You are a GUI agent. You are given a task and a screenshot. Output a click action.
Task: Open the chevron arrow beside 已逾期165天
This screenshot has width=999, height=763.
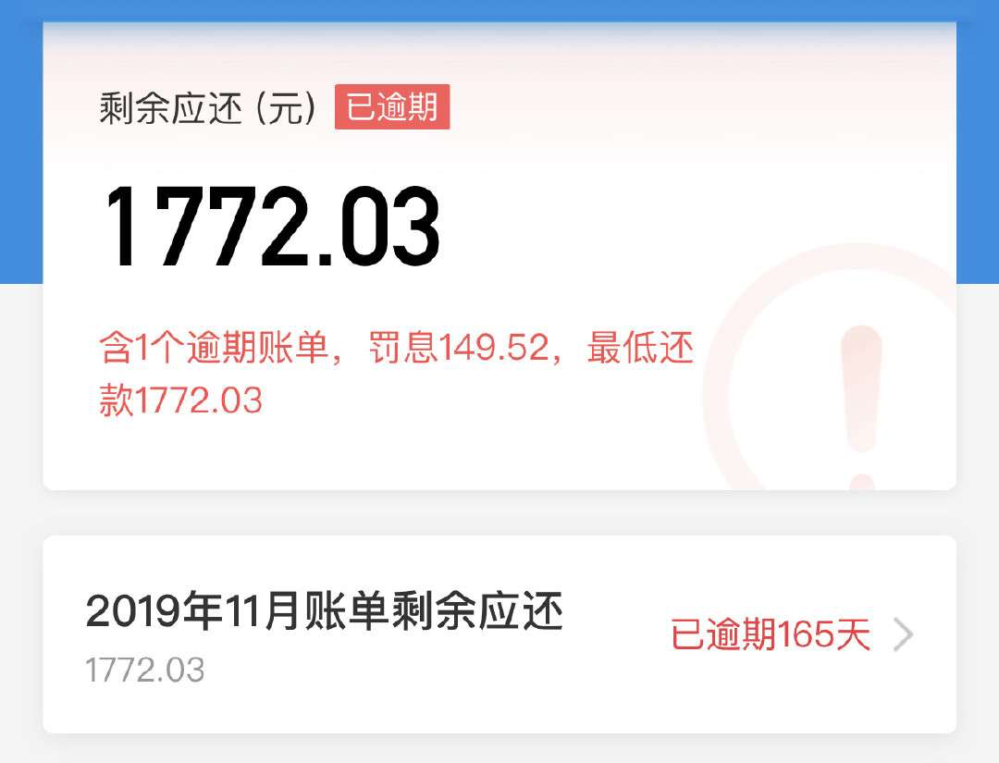tap(904, 634)
